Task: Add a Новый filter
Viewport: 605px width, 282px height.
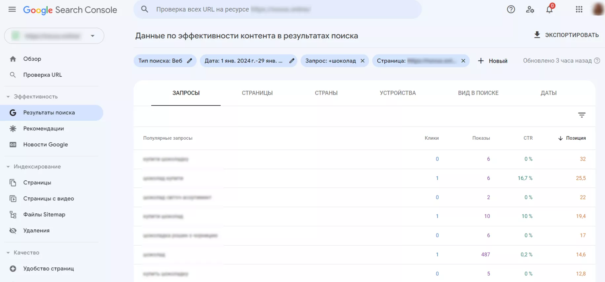Action: 492,61
